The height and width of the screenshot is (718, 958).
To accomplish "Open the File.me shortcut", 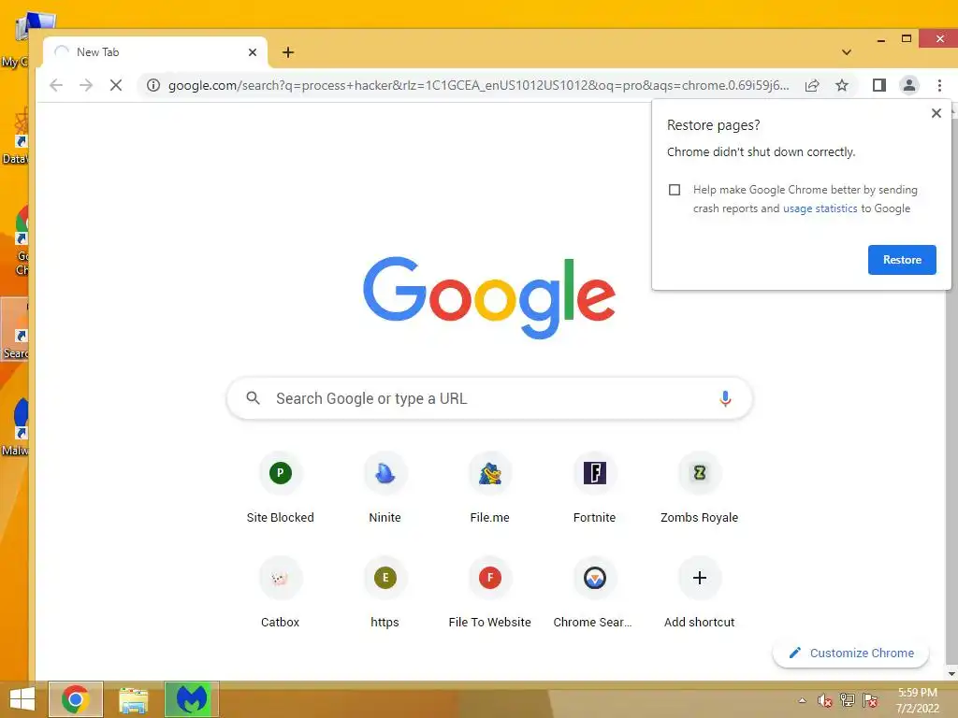I will [489, 488].
